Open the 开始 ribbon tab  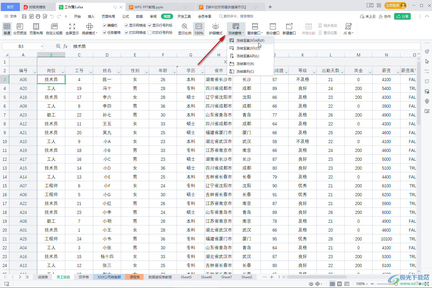pos(77,16)
